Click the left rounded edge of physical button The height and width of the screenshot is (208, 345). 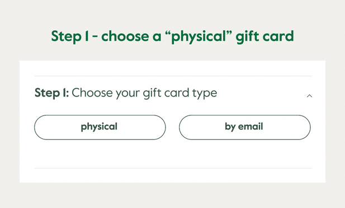click(39, 127)
